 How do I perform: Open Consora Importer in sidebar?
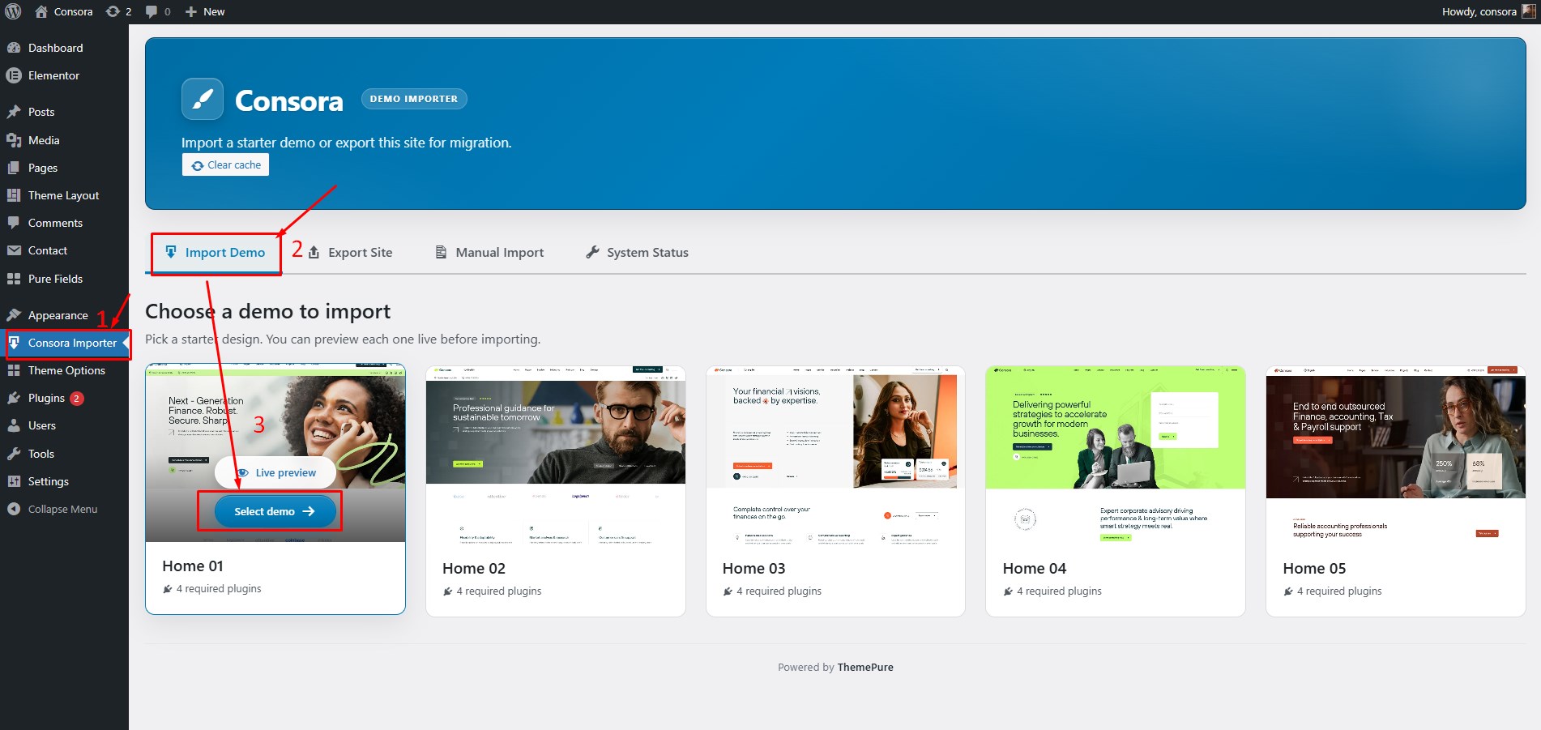point(65,343)
